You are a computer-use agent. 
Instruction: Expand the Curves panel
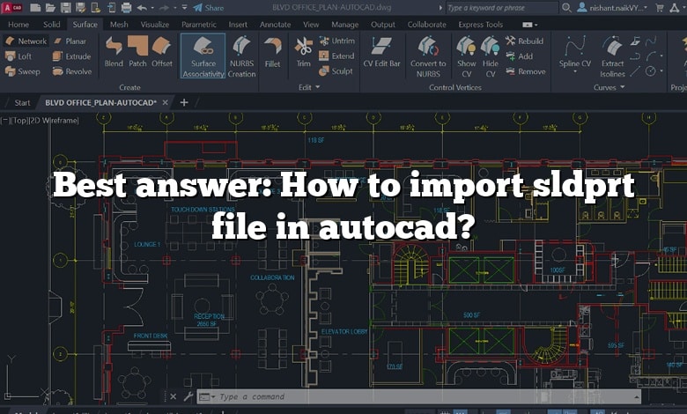point(609,87)
